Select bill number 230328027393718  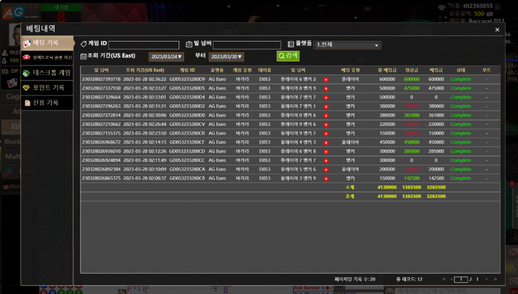pos(101,79)
